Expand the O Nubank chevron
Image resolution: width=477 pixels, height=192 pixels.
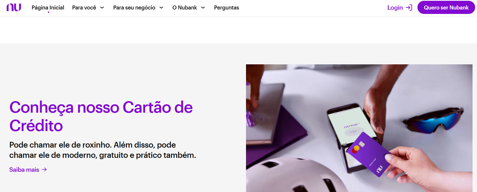(203, 8)
